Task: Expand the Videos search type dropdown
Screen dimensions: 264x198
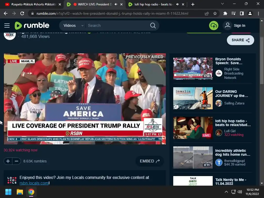Action: [73, 26]
